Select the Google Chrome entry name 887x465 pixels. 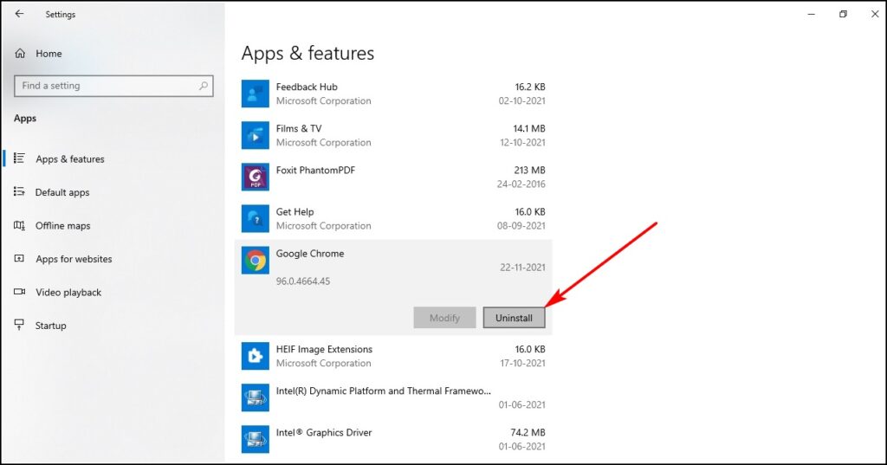click(x=310, y=254)
